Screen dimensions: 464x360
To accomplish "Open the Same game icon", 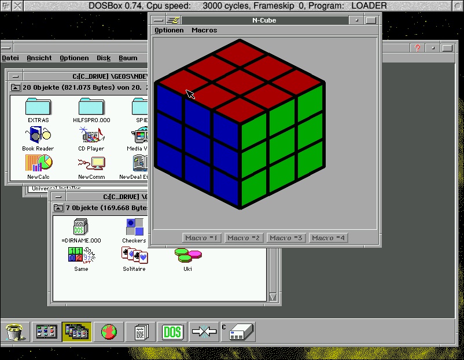I will tap(81, 255).
